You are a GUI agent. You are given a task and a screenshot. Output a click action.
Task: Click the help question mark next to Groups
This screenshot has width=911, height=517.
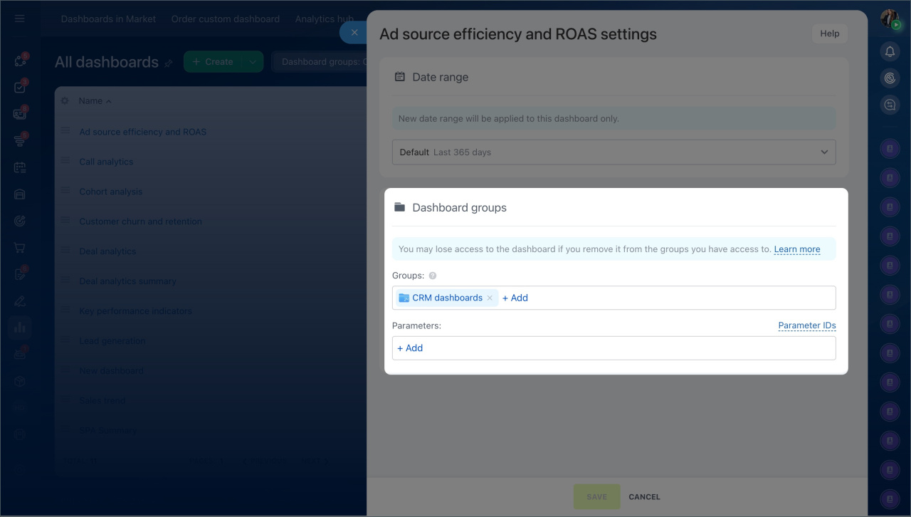pos(433,276)
